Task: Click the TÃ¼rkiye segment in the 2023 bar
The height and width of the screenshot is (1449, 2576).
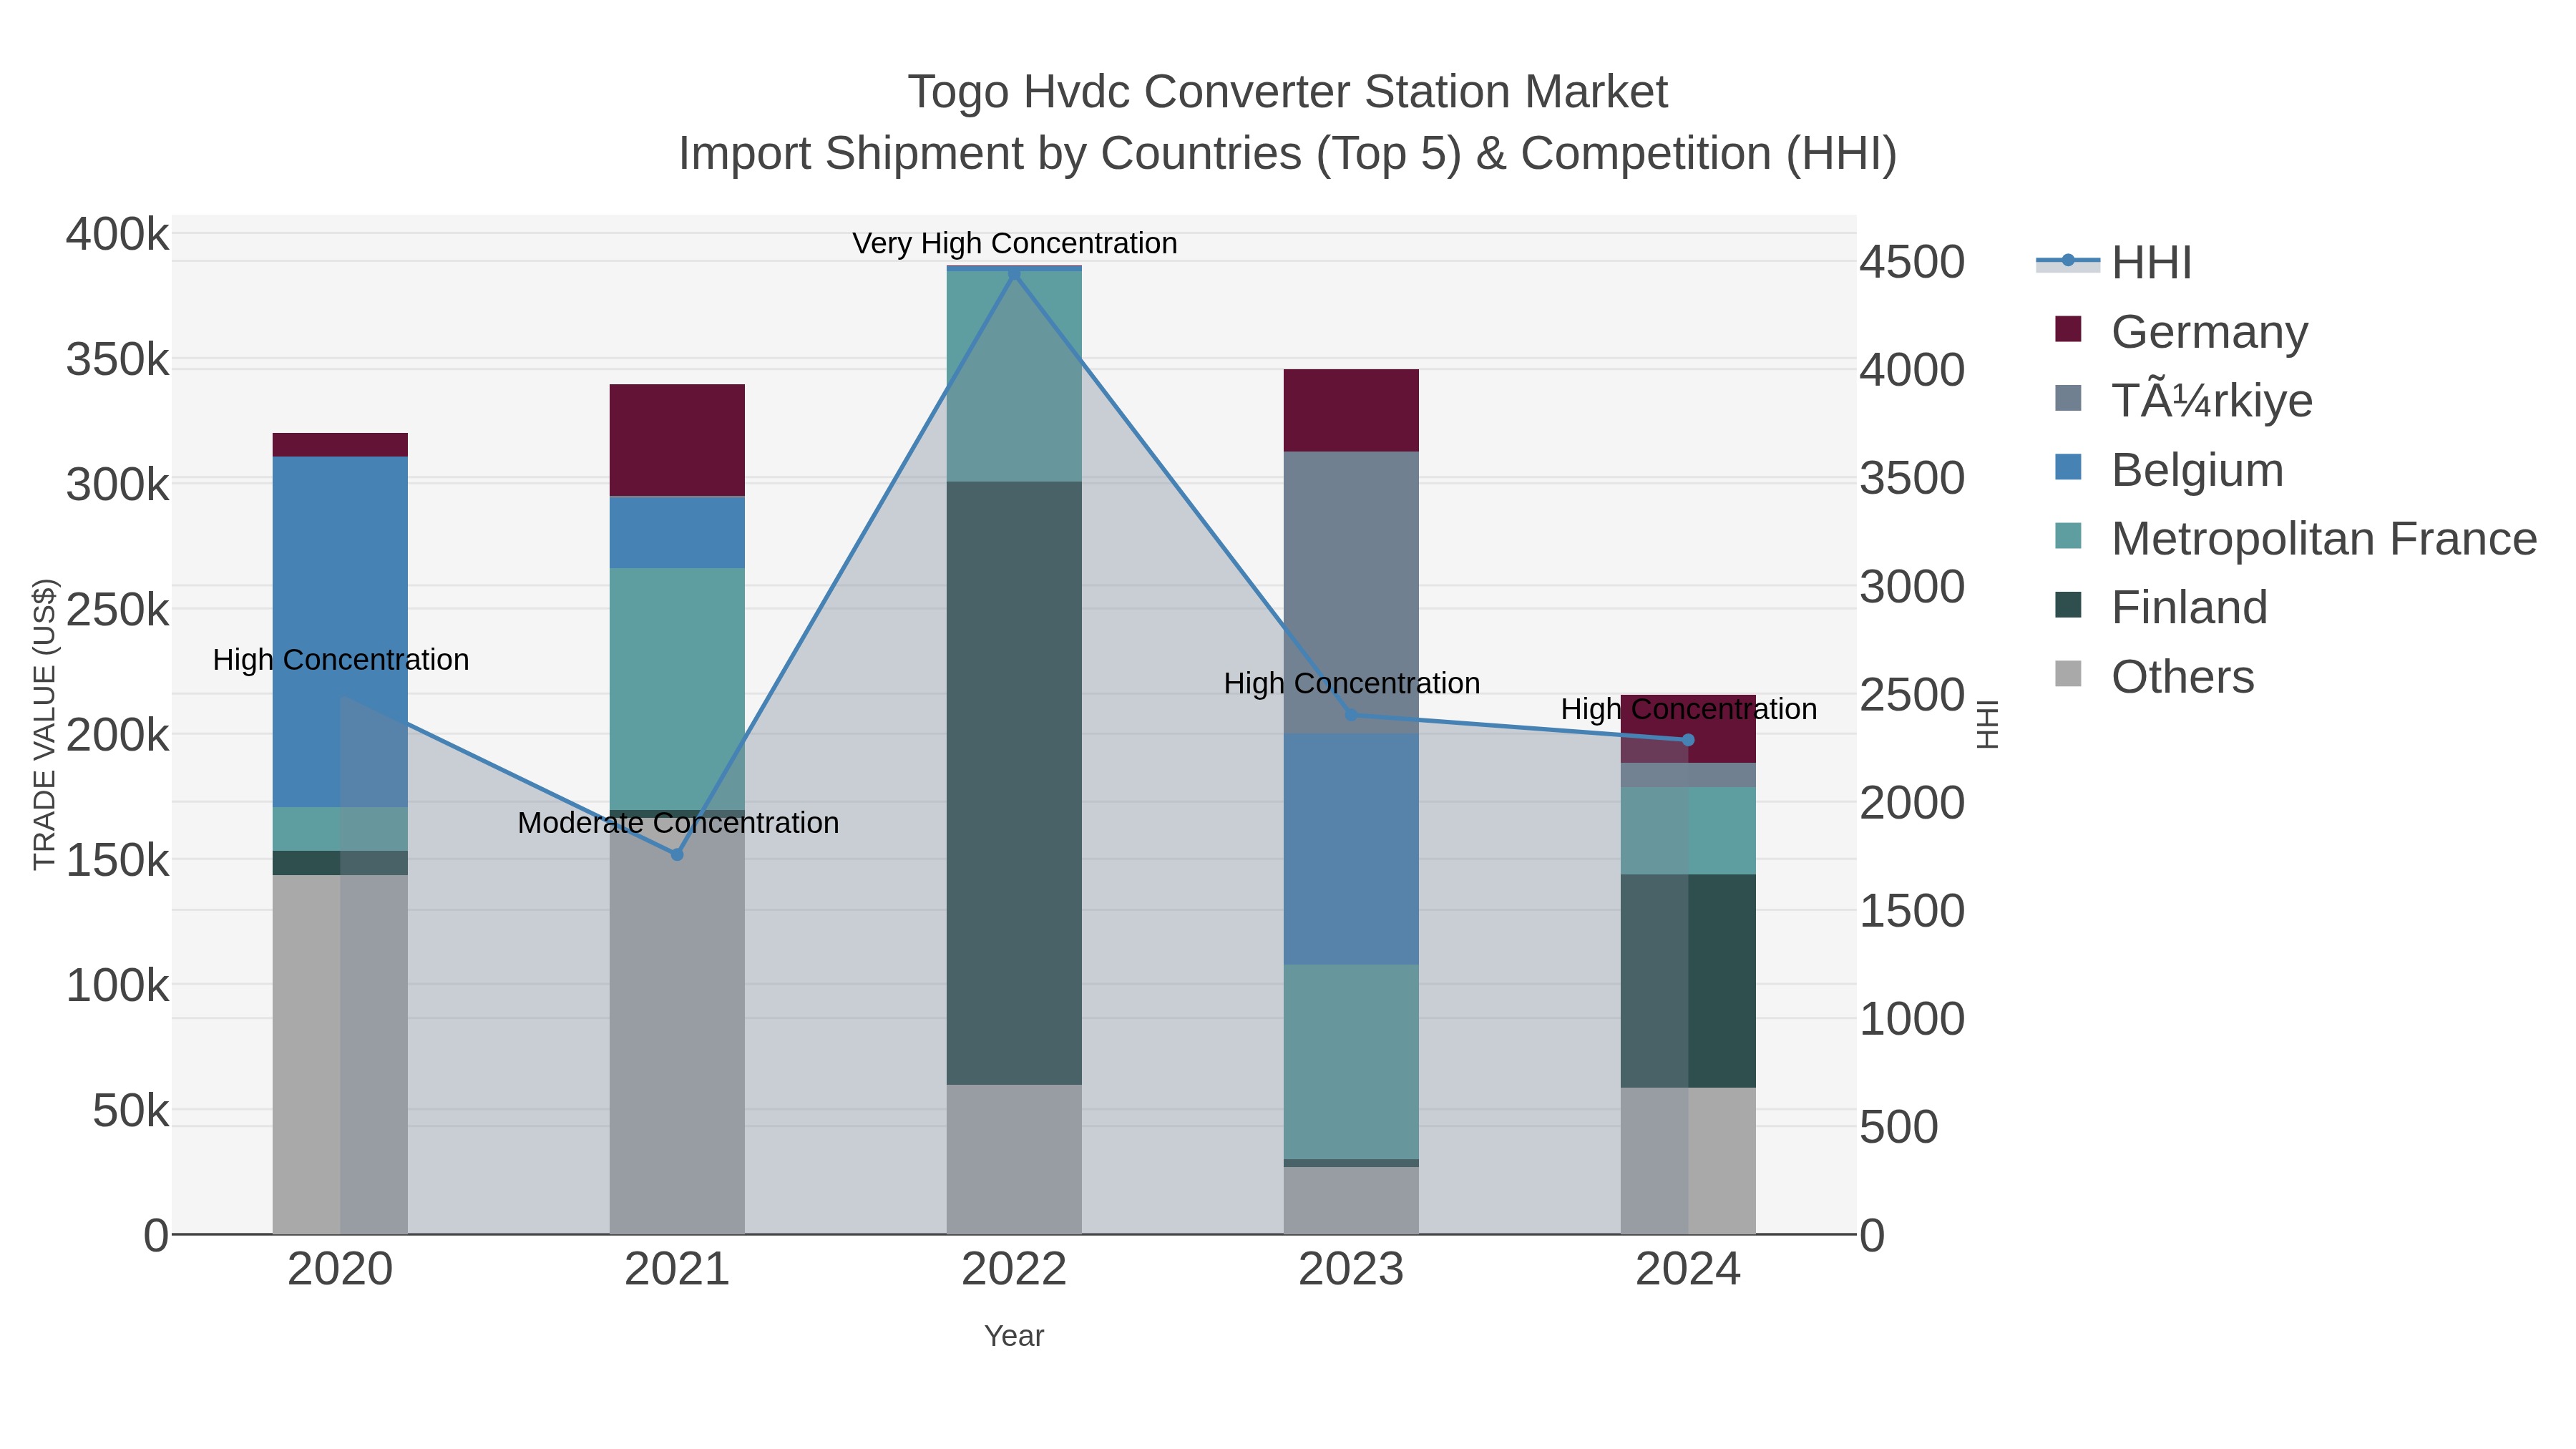Action: 1351,593
